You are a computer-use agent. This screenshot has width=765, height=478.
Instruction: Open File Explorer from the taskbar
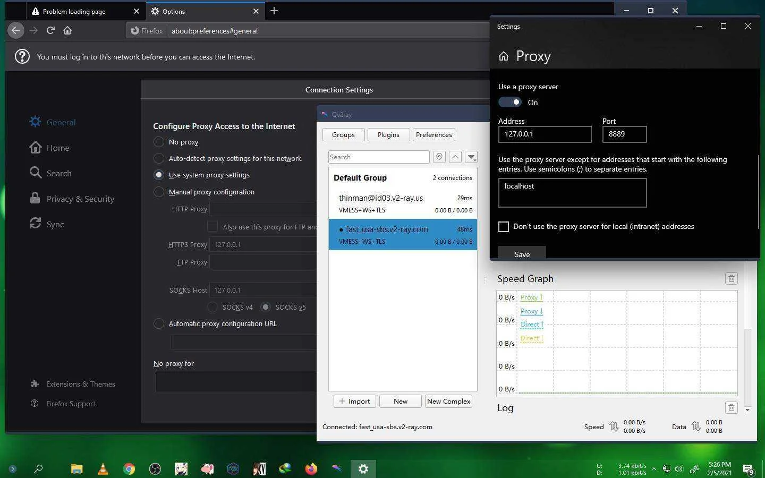click(x=77, y=469)
